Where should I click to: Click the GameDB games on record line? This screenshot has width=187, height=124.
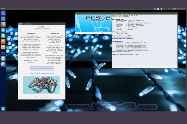point(125,54)
